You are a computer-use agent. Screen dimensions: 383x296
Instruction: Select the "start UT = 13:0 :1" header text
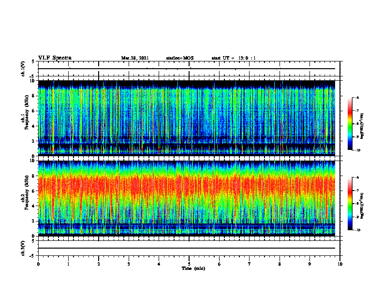click(x=234, y=58)
